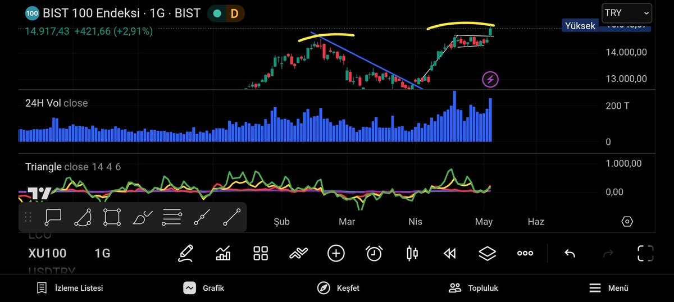This screenshot has width=674, height=302.
Task: Undo the last chart action
Action: (570, 253)
